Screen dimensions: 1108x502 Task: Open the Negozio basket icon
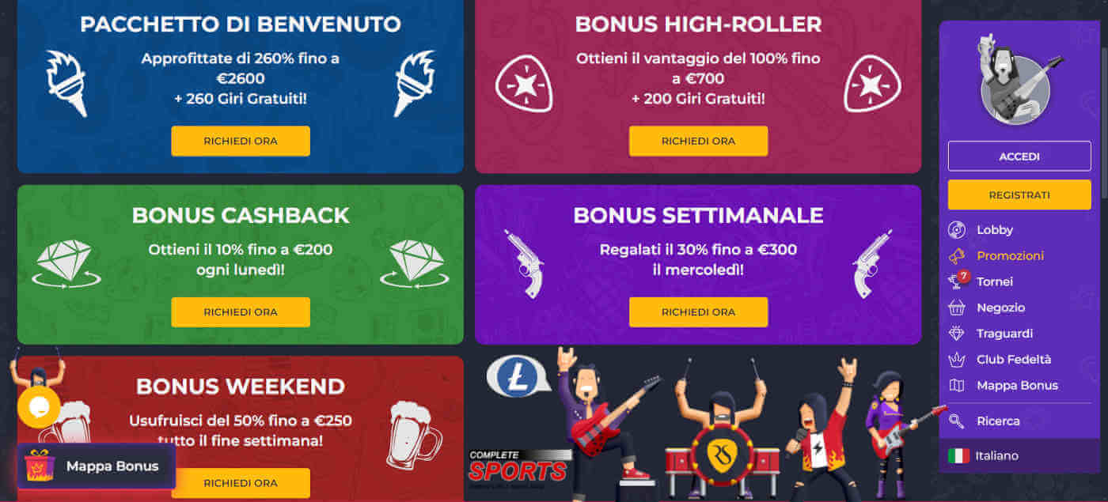(x=957, y=308)
